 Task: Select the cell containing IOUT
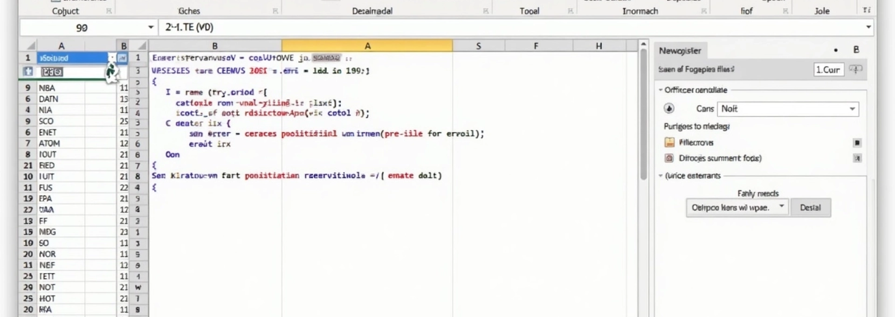click(x=61, y=154)
